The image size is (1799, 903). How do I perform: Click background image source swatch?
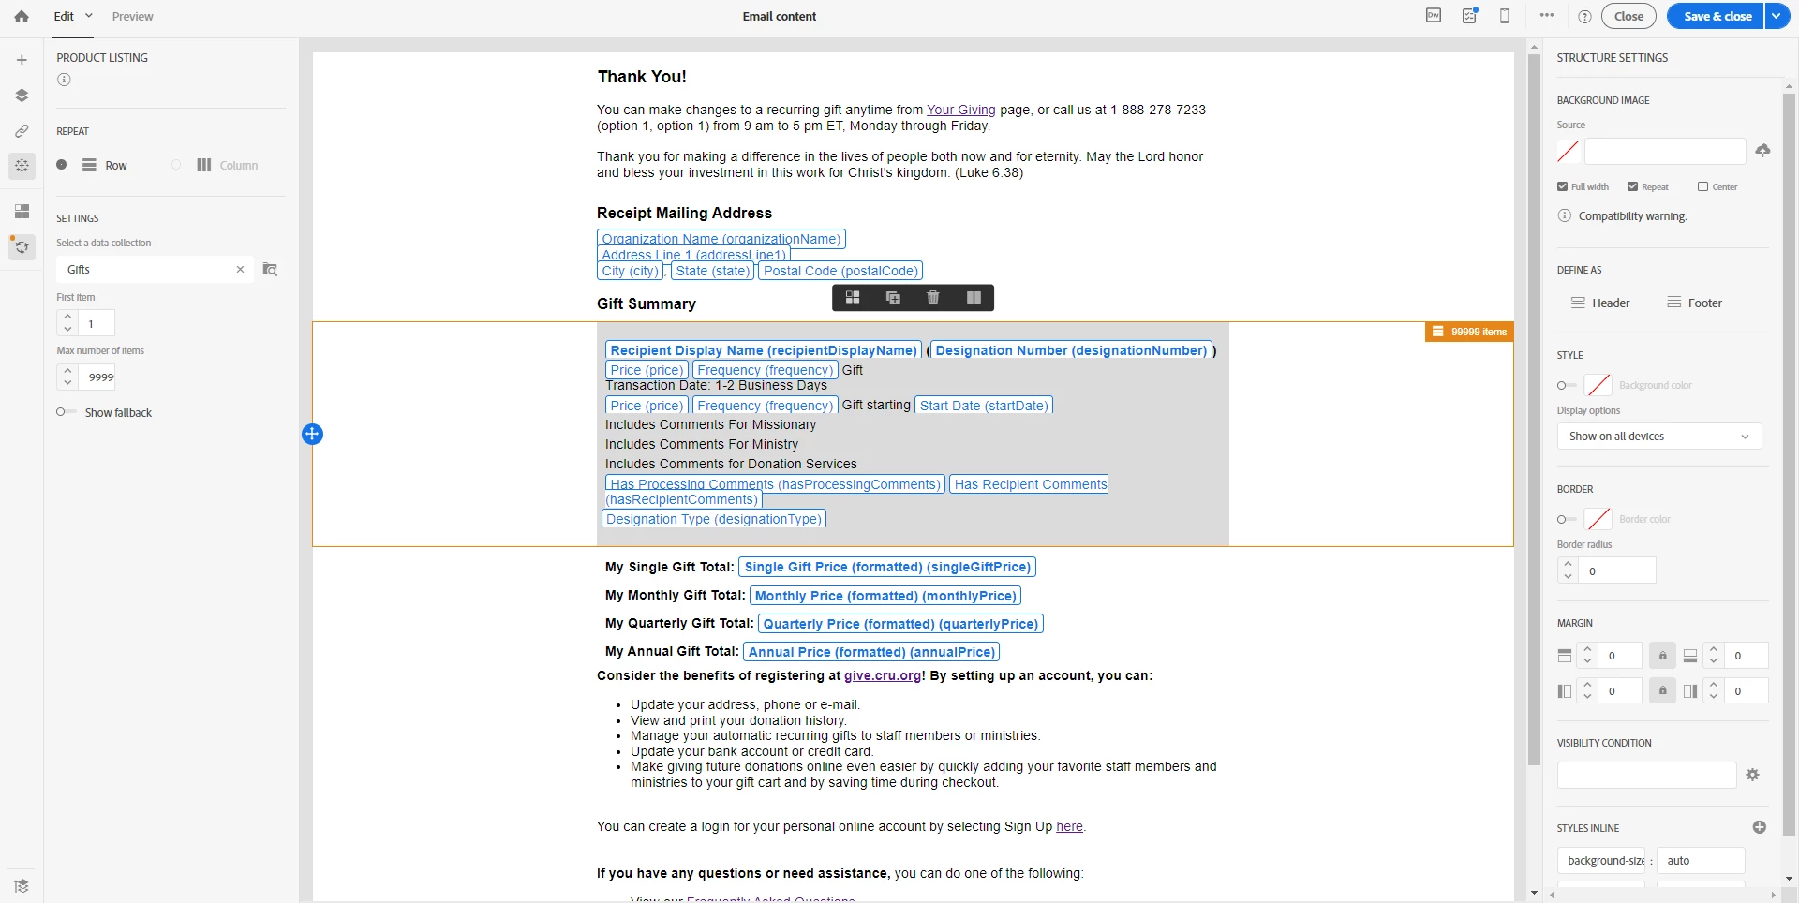1569,151
